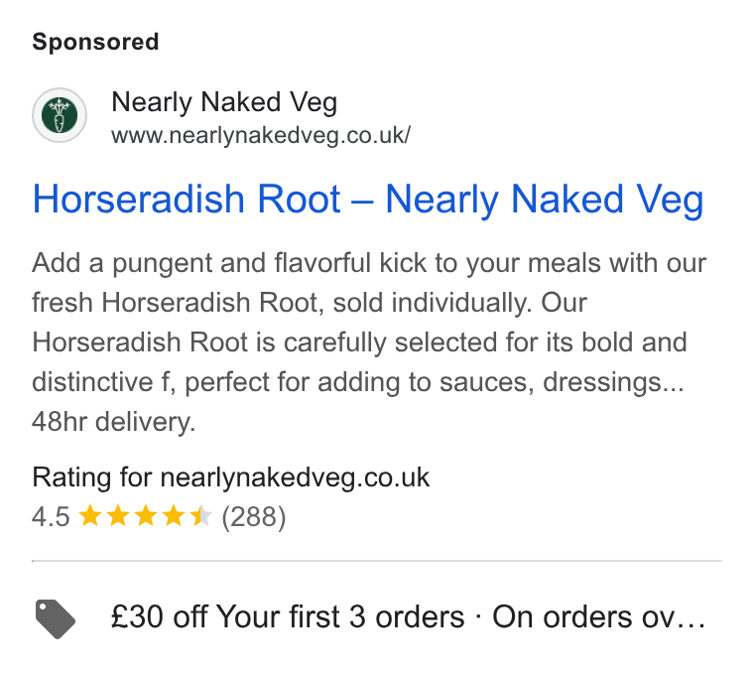The height and width of the screenshot is (677, 754).
Task: Click the half-filled fifth rating star
Action: point(201,516)
